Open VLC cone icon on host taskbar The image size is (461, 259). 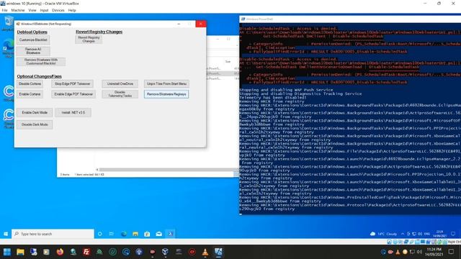tap(205, 252)
